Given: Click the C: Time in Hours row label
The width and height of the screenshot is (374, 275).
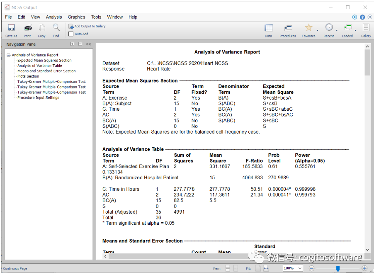Looking at the screenshot, I should [121, 189].
